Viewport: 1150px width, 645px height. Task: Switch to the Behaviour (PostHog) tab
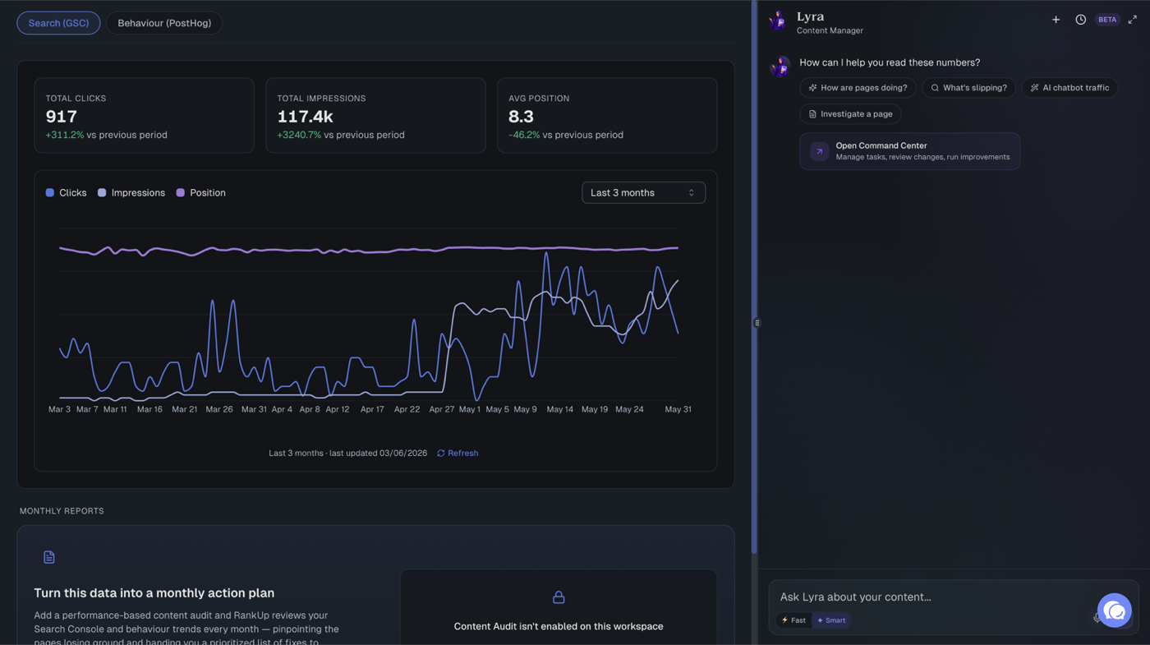(164, 23)
